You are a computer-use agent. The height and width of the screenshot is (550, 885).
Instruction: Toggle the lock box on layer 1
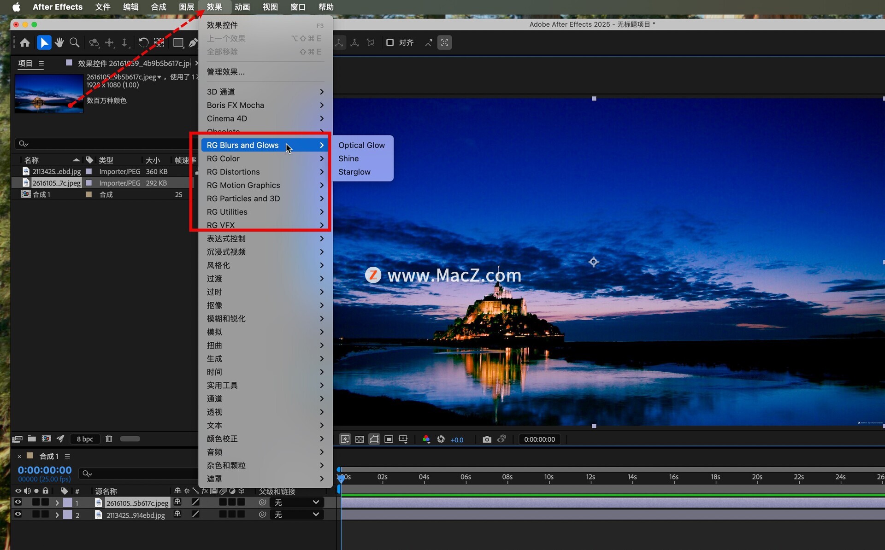click(x=45, y=502)
